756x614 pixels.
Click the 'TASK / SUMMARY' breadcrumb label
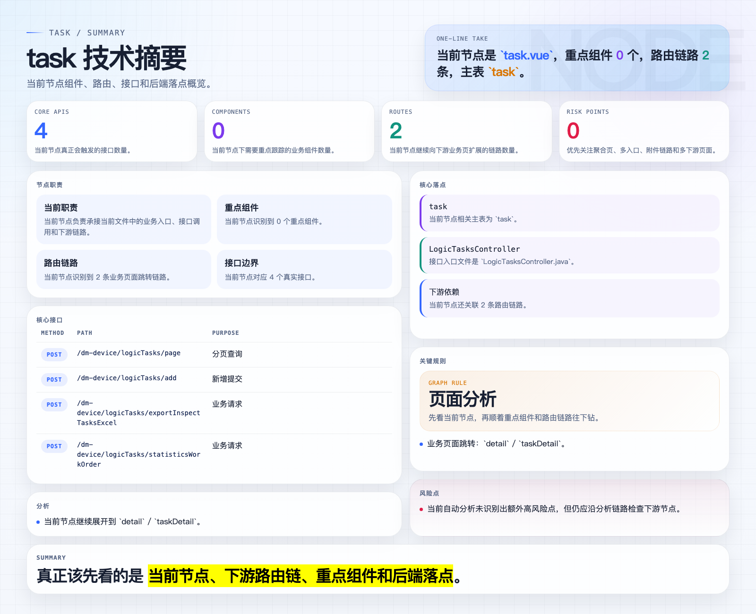(87, 33)
